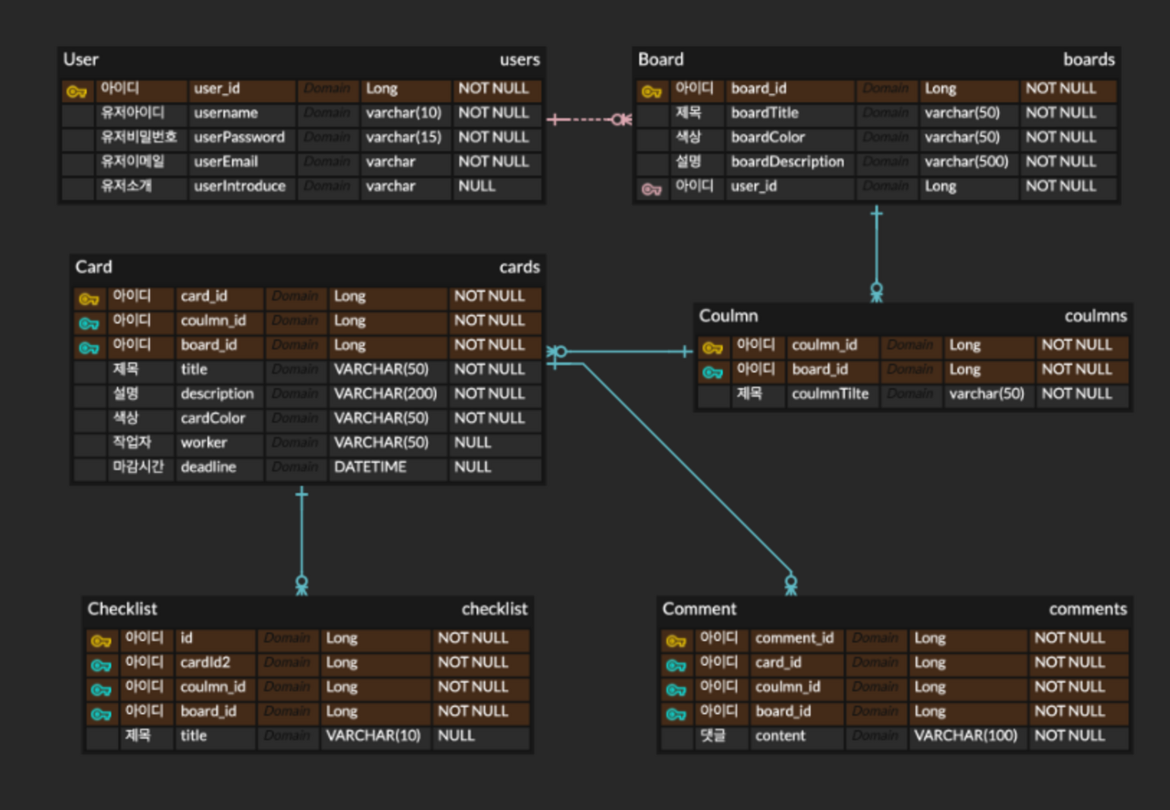Click the userPassword column name
The image size is (1170, 810).
coord(239,137)
